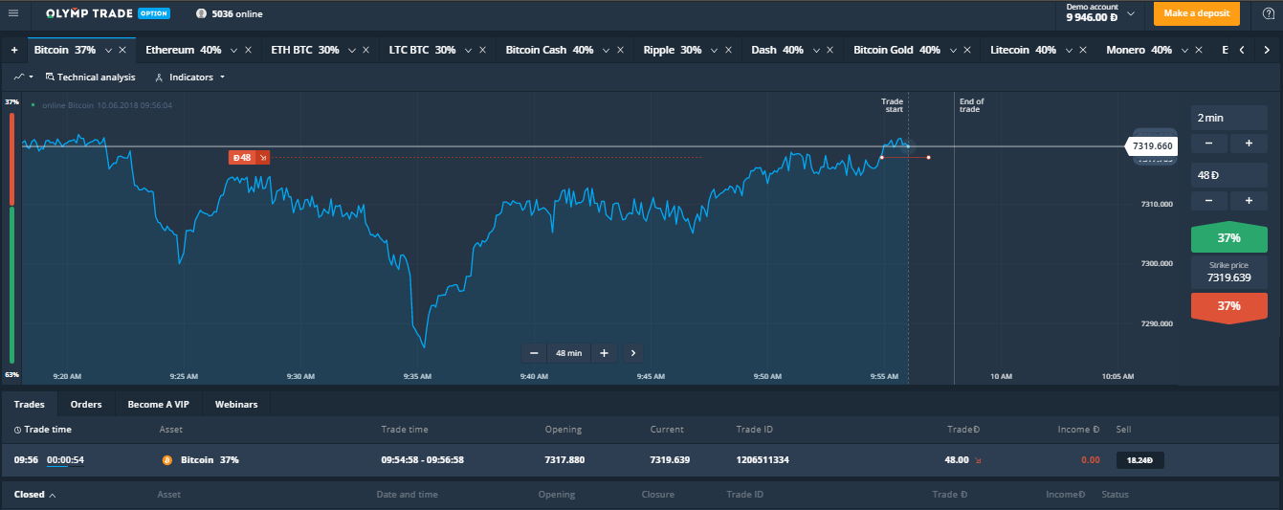1283x510 pixels.
Task: Zoom in chart timeframe with plus
Action: coord(604,353)
